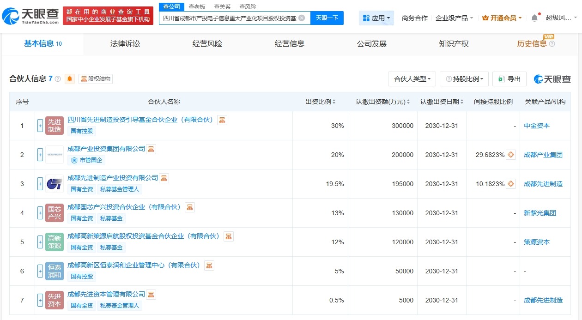
Task: Click the bell icon next to 合伙人信息
Action: (69, 78)
